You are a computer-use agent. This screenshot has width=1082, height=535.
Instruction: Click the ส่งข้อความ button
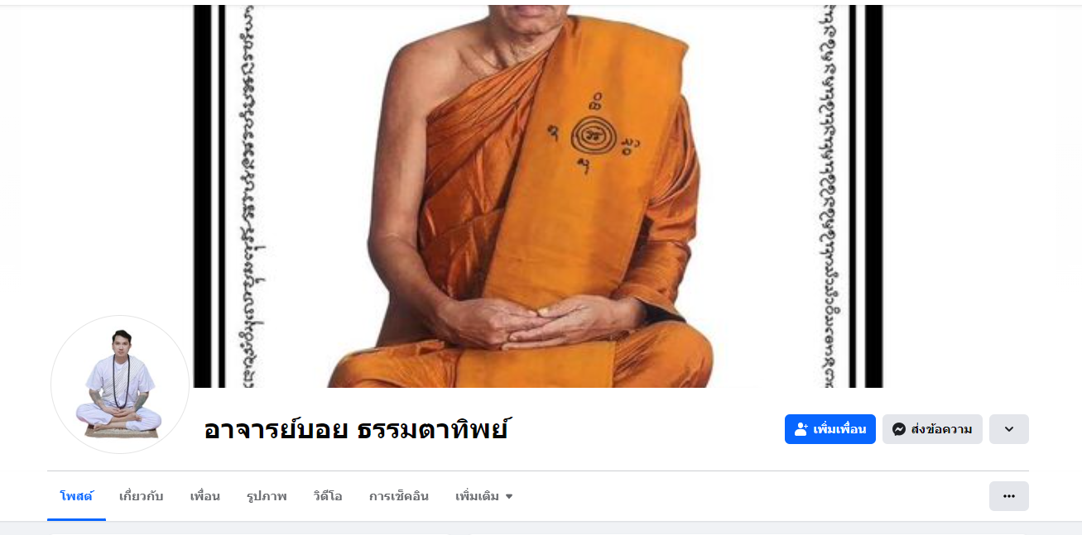click(x=932, y=429)
